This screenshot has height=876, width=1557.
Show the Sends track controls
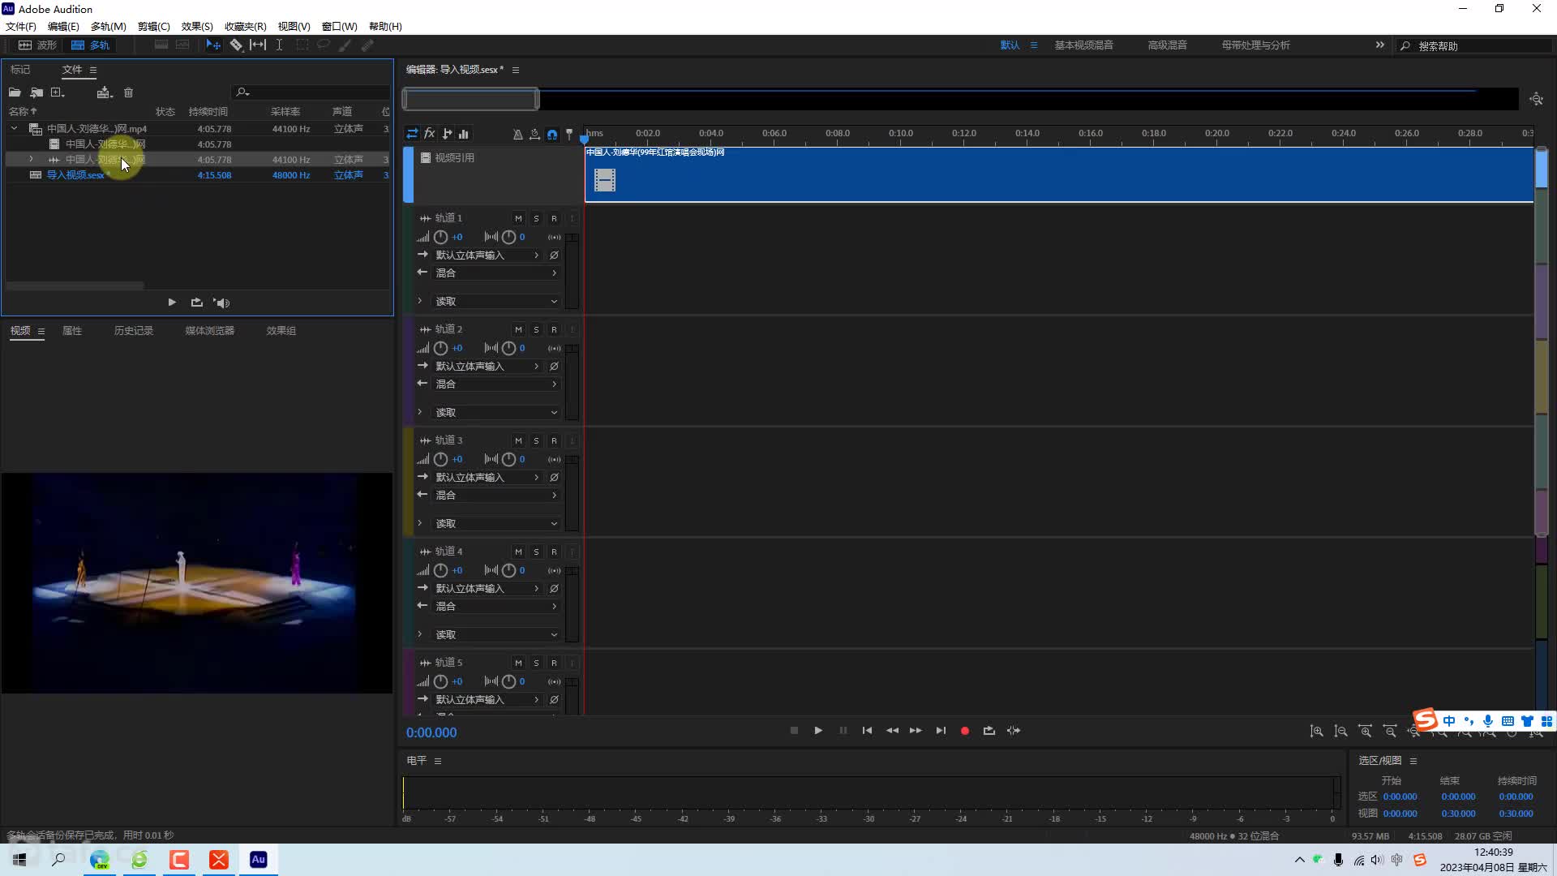pos(447,134)
